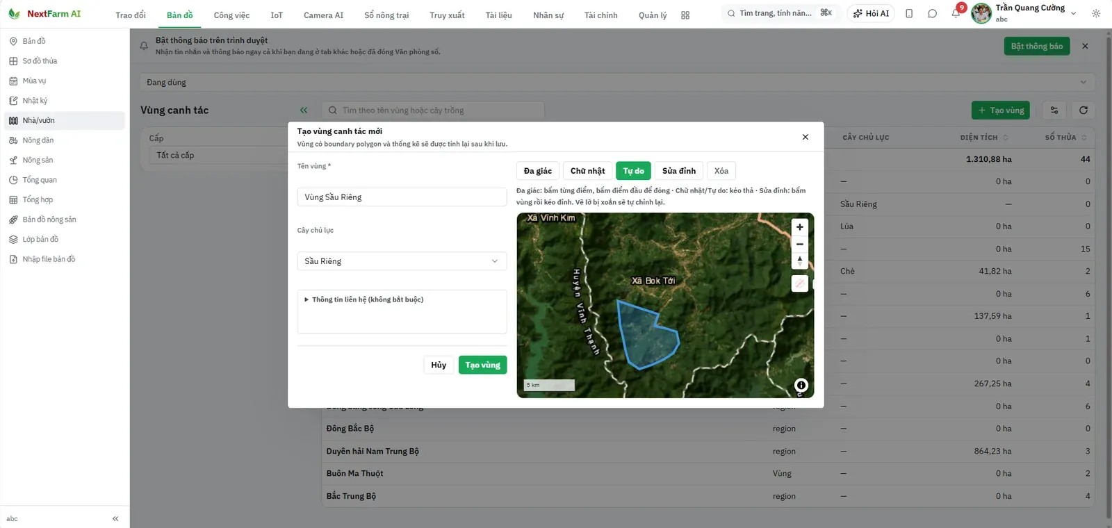Collapse the Vùng canh tác panel chevrons
Image resolution: width=1112 pixels, height=528 pixels.
(x=304, y=110)
